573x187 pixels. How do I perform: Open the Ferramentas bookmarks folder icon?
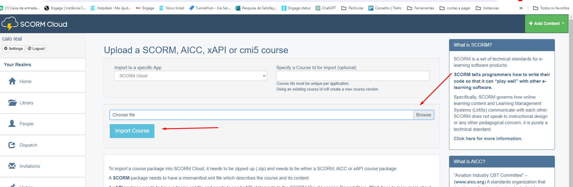click(410, 8)
